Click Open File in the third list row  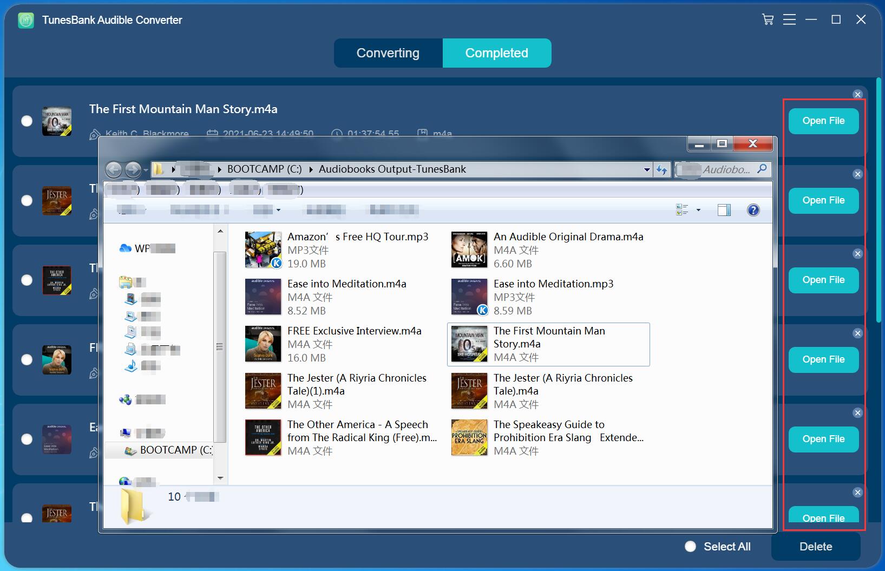823,280
